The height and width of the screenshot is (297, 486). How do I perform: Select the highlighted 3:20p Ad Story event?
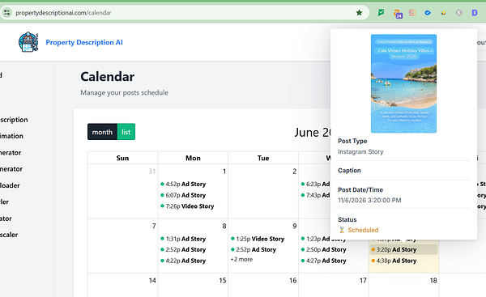coord(403,249)
